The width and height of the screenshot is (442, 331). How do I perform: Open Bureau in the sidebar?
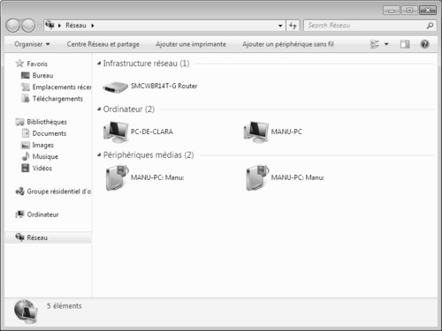coord(42,76)
